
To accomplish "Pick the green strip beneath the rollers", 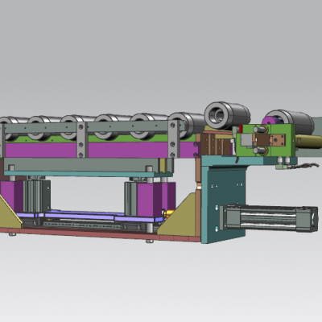I will pos(99,138).
